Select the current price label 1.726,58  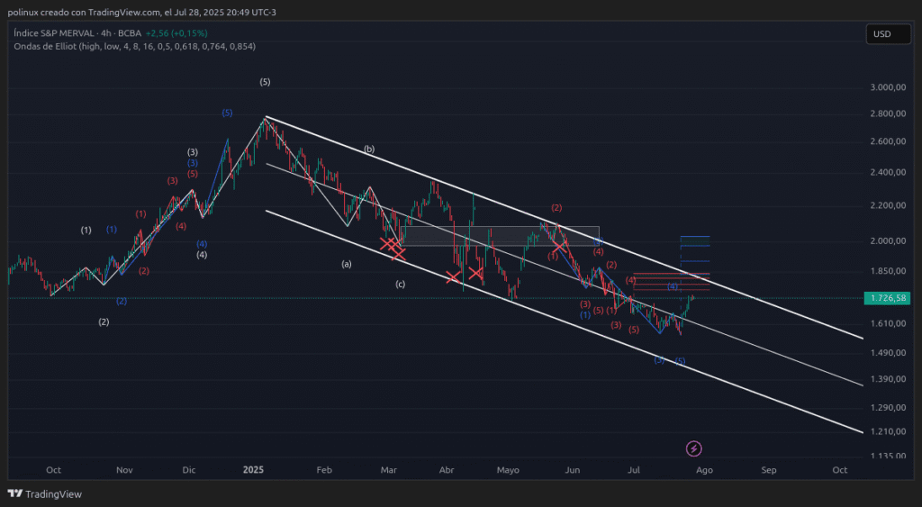click(x=888, y=297)
